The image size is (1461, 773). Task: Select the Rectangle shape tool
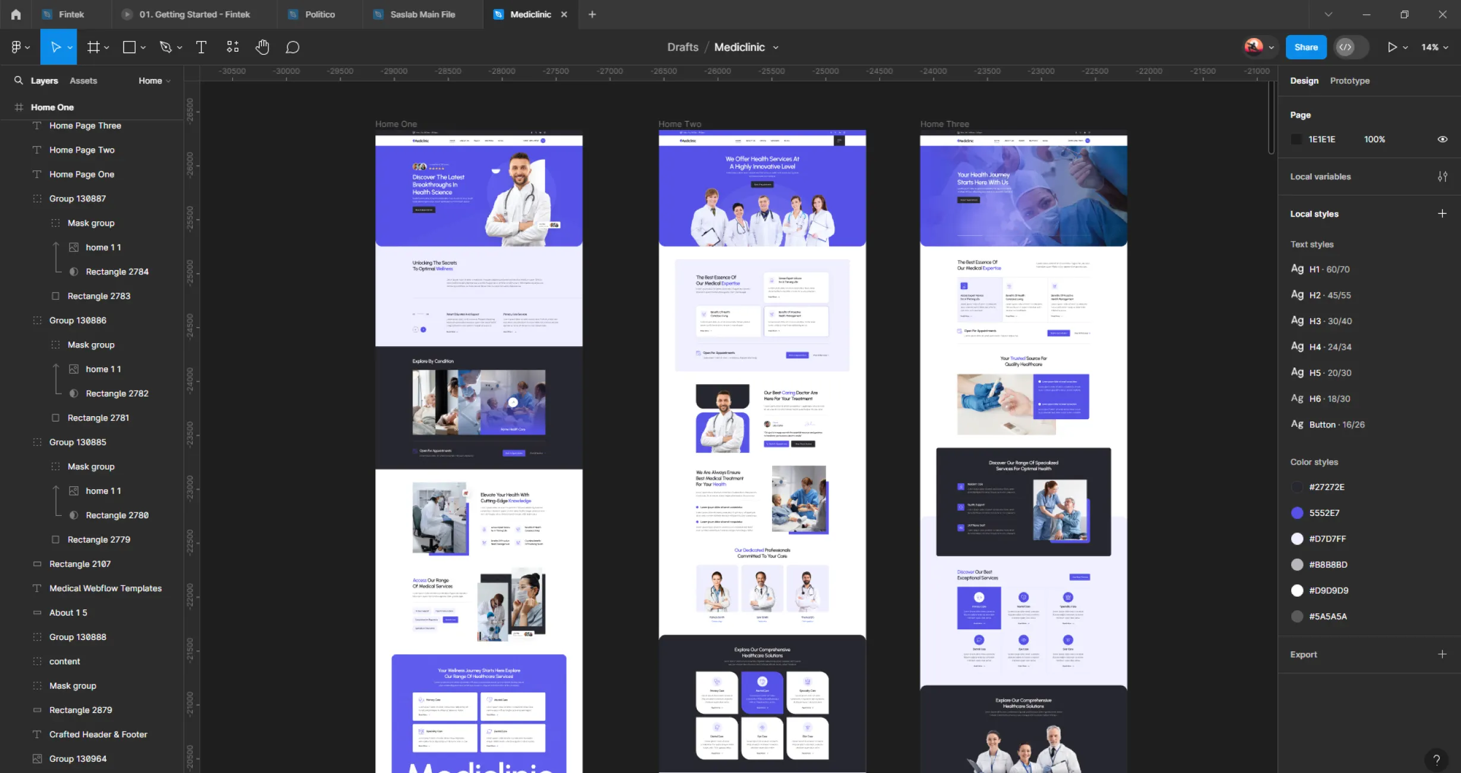(129, 47)
